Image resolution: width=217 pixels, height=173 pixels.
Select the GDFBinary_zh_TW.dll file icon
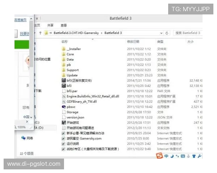click(64, 102)
